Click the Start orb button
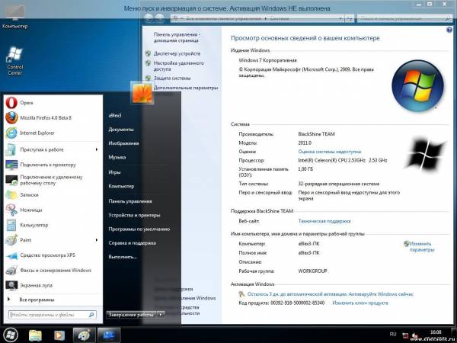 (11, 335)
